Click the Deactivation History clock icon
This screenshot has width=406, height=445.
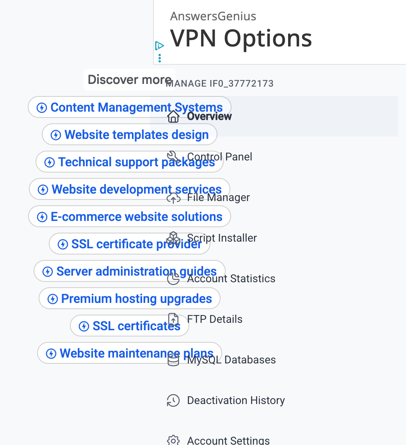tap(173, 400)
